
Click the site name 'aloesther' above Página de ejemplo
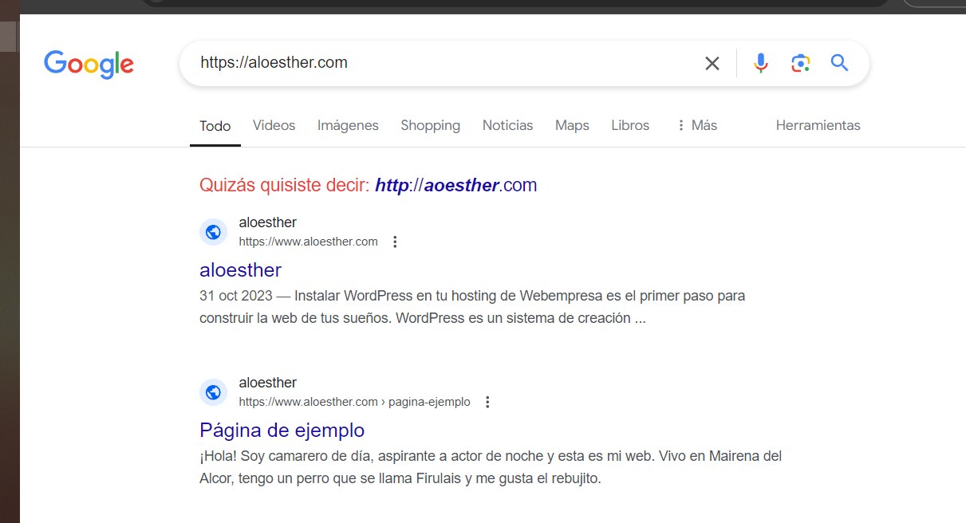(268, 383)
